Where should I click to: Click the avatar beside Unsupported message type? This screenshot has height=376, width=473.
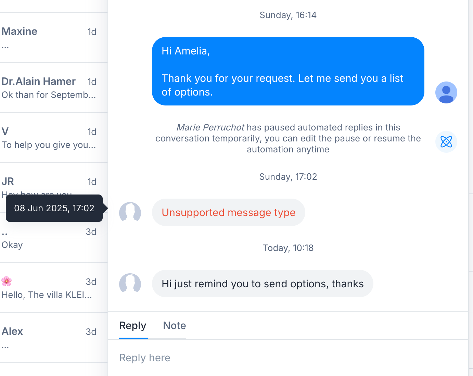(130, 213)
